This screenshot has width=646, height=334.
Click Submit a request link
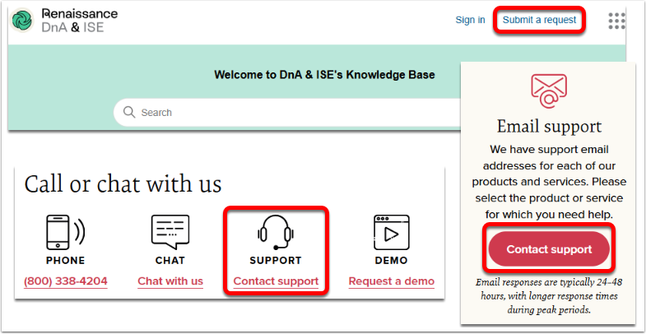pos(539,20)
